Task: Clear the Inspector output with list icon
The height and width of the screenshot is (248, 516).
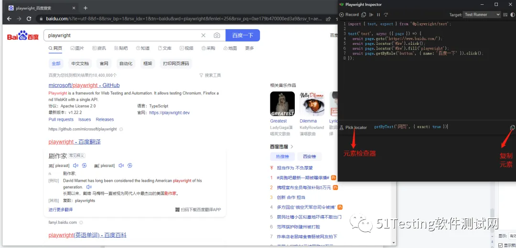Action: tap(505, 14)
